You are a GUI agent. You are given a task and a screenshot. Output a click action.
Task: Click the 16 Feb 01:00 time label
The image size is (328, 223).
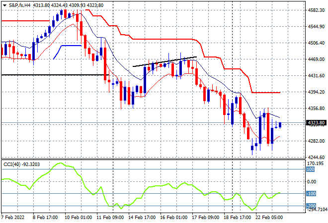(173, 218)
